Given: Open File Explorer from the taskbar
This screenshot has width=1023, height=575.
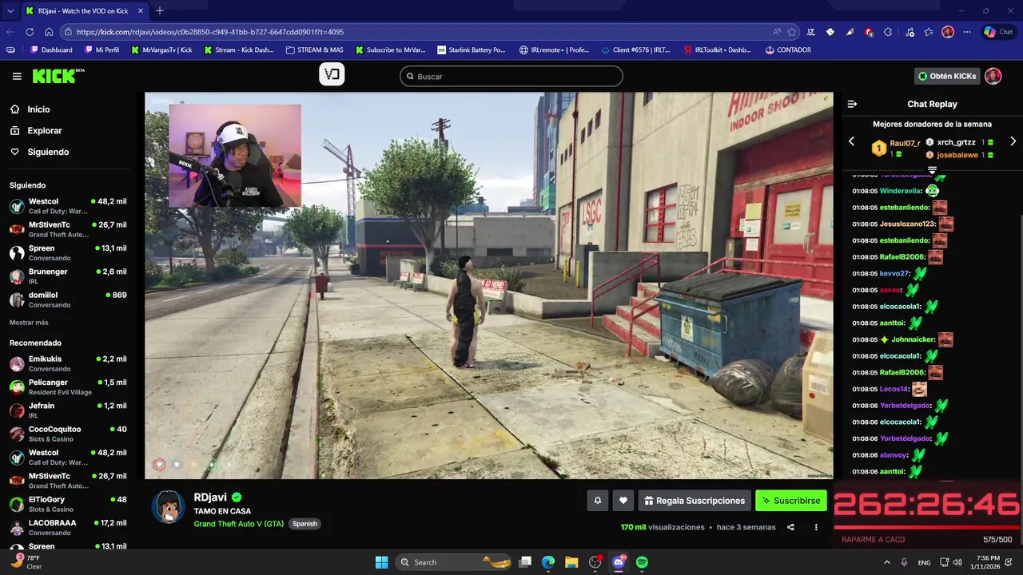Looking at the screenshot, I should [571, 562].
